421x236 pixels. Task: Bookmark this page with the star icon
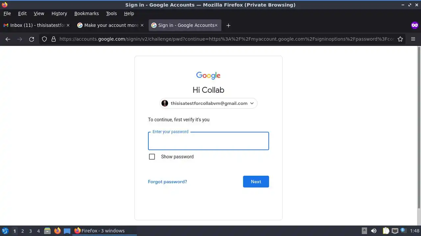click(400, 39)
